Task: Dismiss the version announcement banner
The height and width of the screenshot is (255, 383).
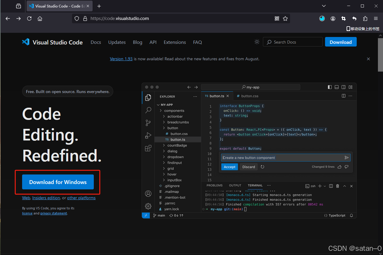Action: [x=368, y=59]
